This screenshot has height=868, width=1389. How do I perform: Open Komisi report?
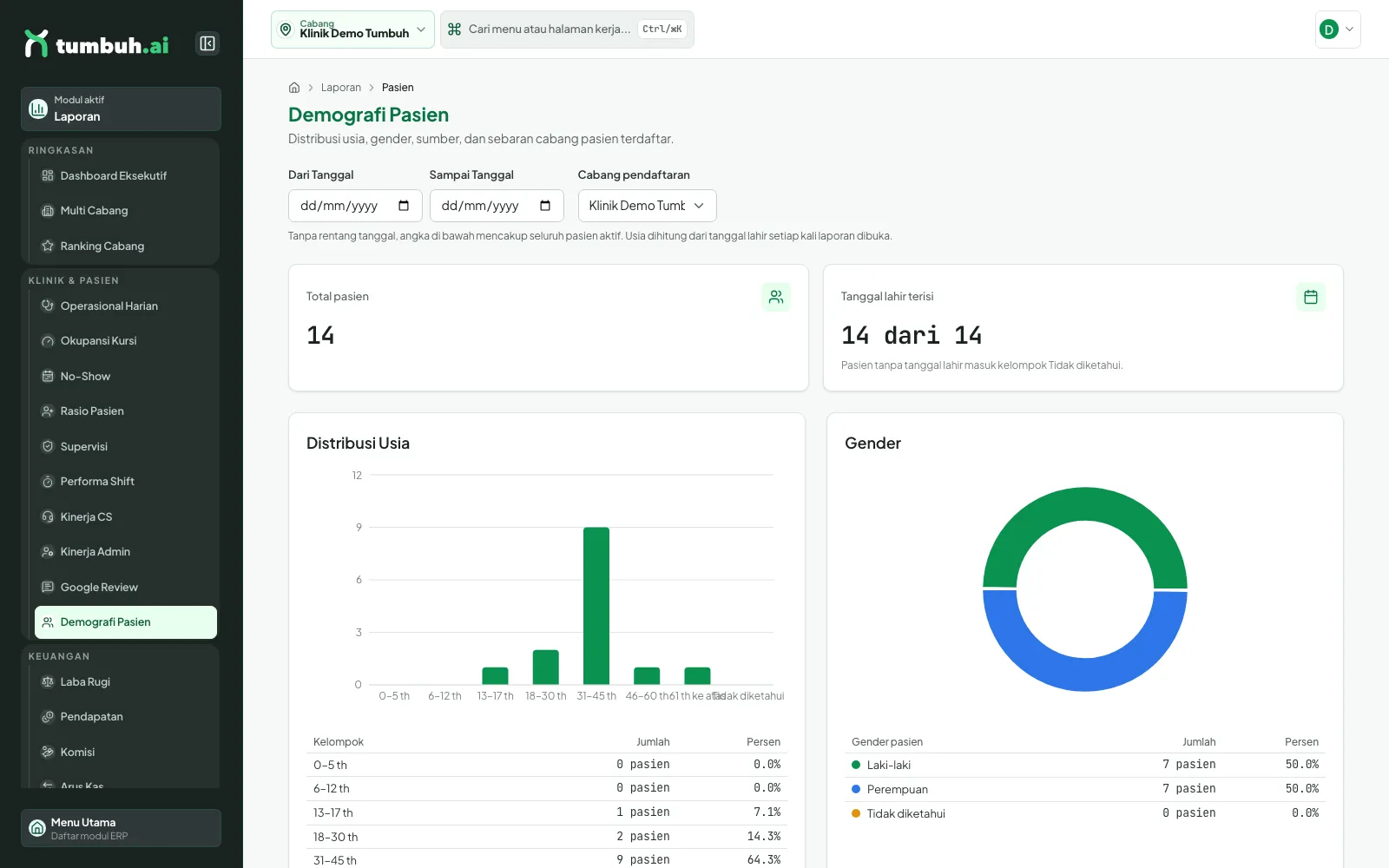tap(126, 753)
